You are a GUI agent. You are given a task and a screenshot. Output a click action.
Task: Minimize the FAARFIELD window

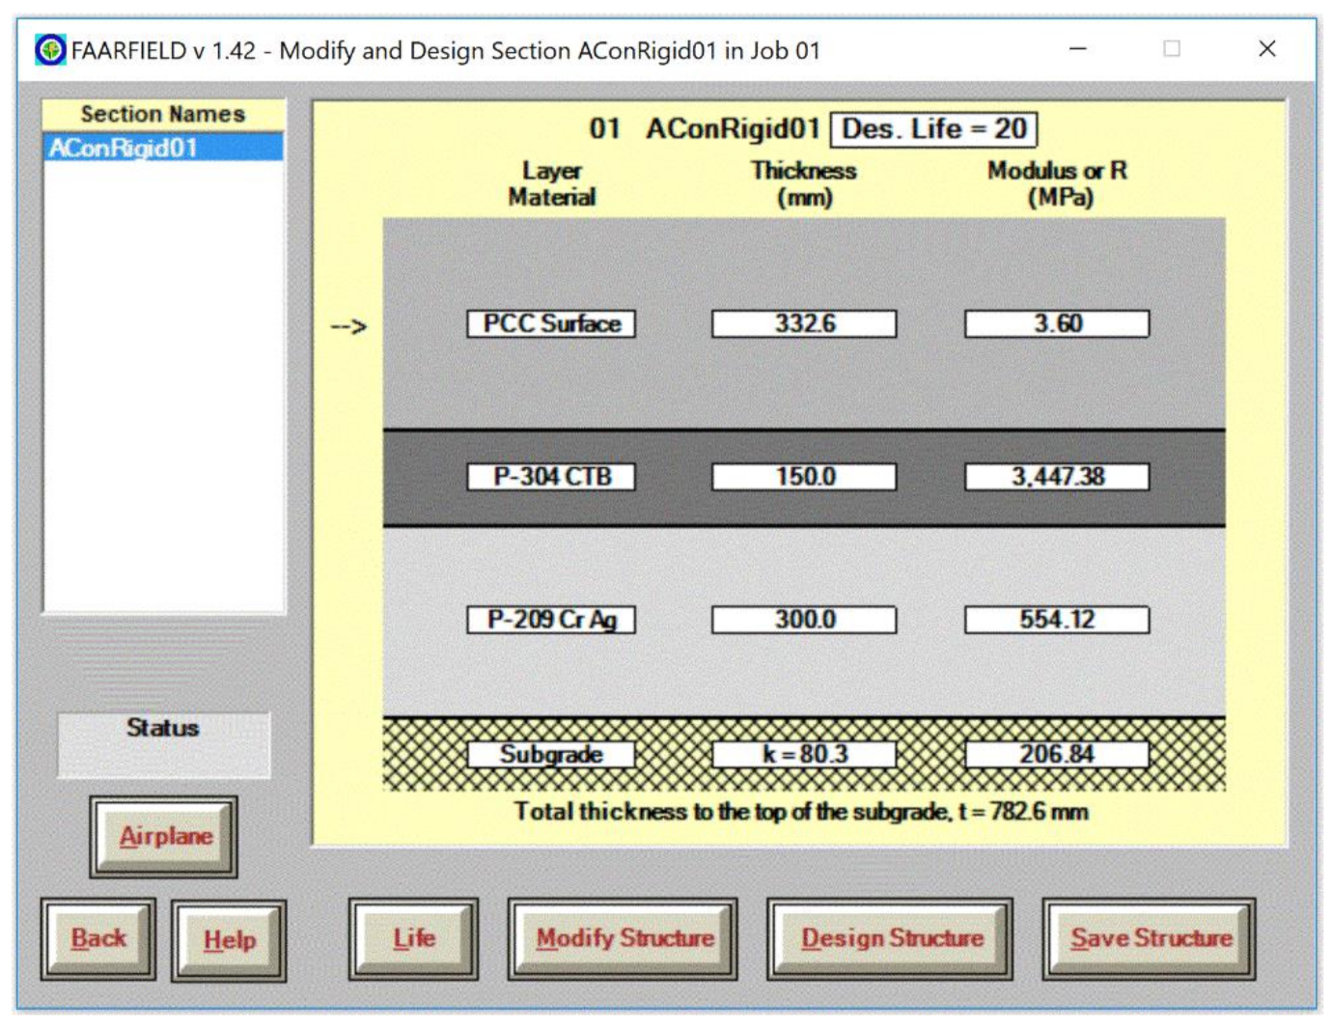[x=1078, y=48]
